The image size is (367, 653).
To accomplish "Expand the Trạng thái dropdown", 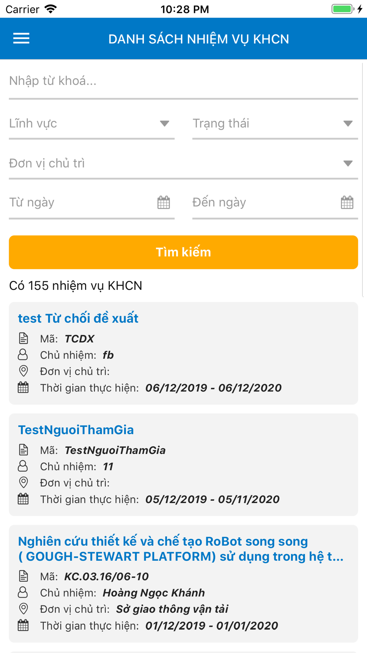I will click(x=275, y=123).
